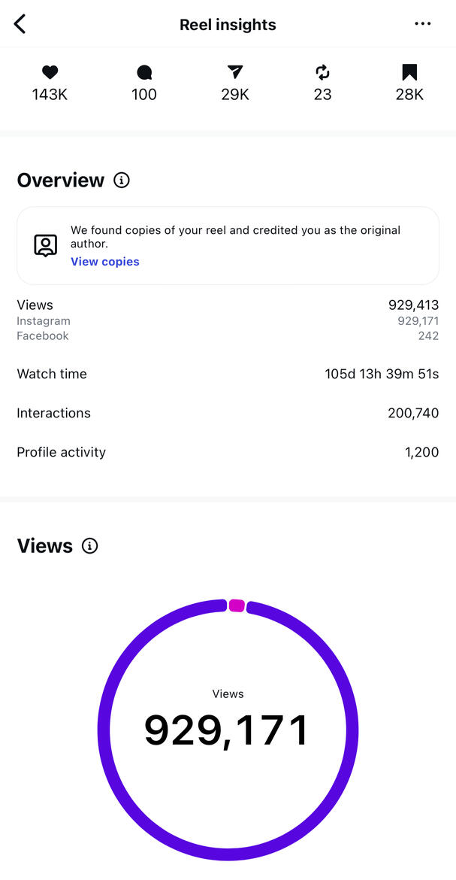456x880 pixels.
Task: Select the Interactions row
Action: pyautogui.click(x=228, y=413)
